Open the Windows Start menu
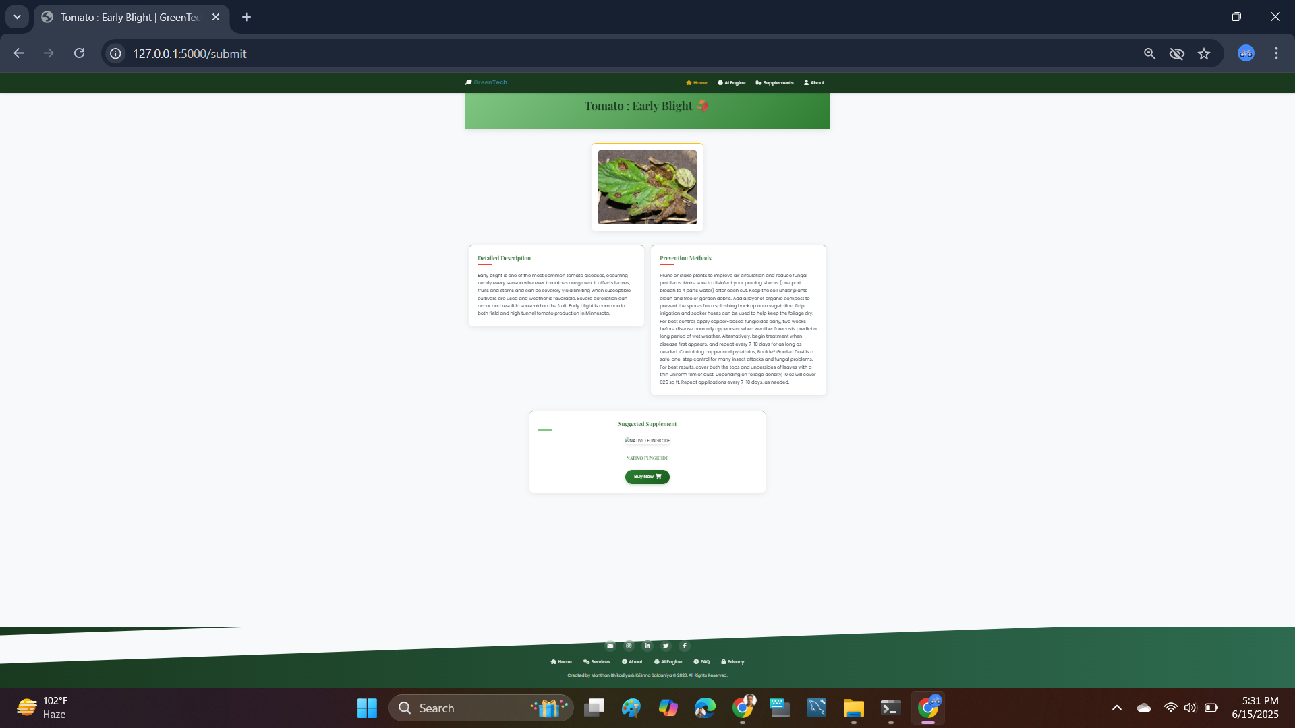The height and width of the screenshot is (728, 1295). (x=367, y=708)
